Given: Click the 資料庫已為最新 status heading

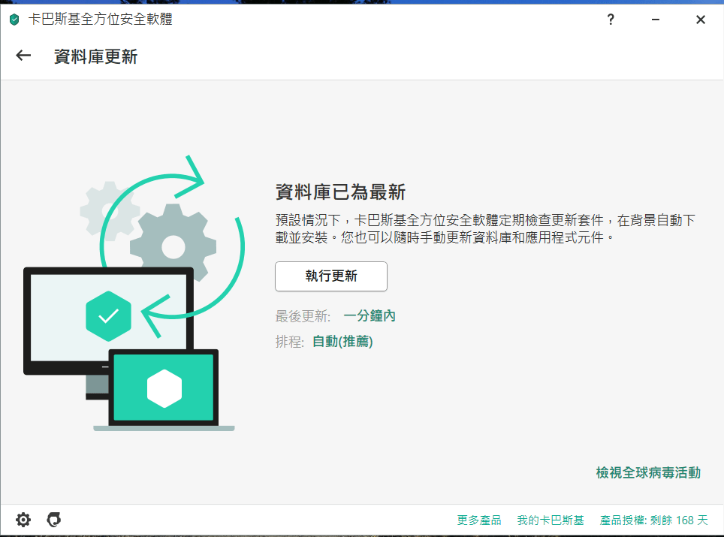Looking at the screenshot, I should point(340,192).
